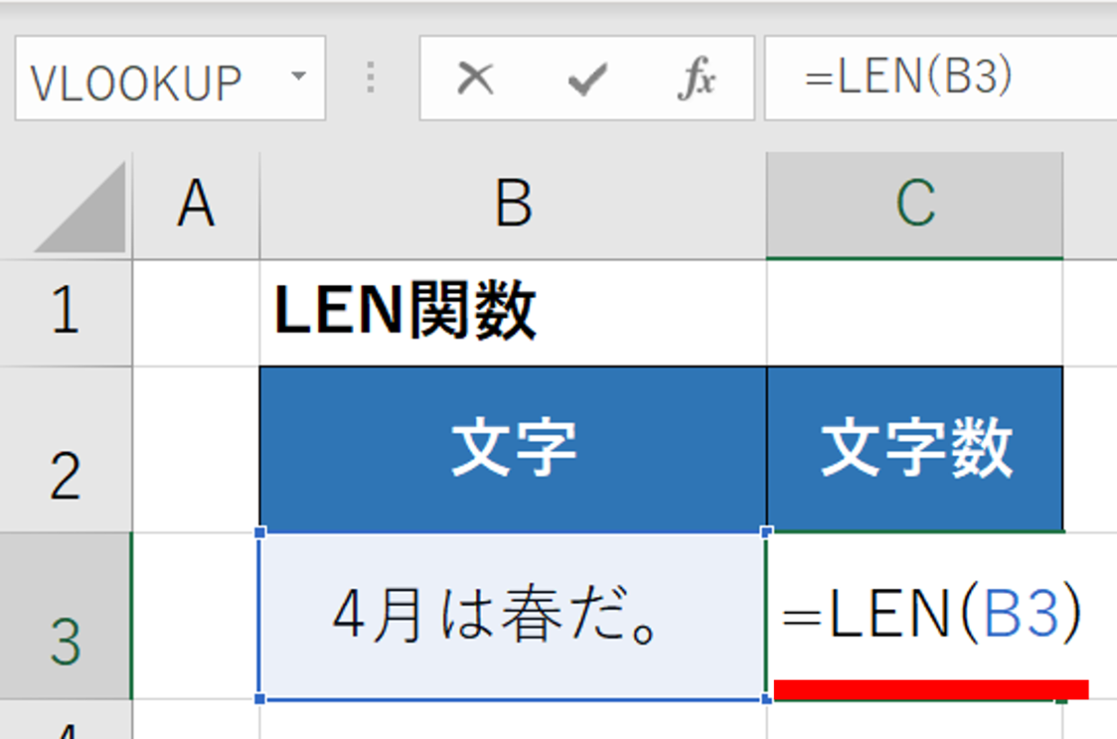Select row 3 header
Image resolution: width=1117 pixels, height=739 pixels.
[x=66, y=616]
